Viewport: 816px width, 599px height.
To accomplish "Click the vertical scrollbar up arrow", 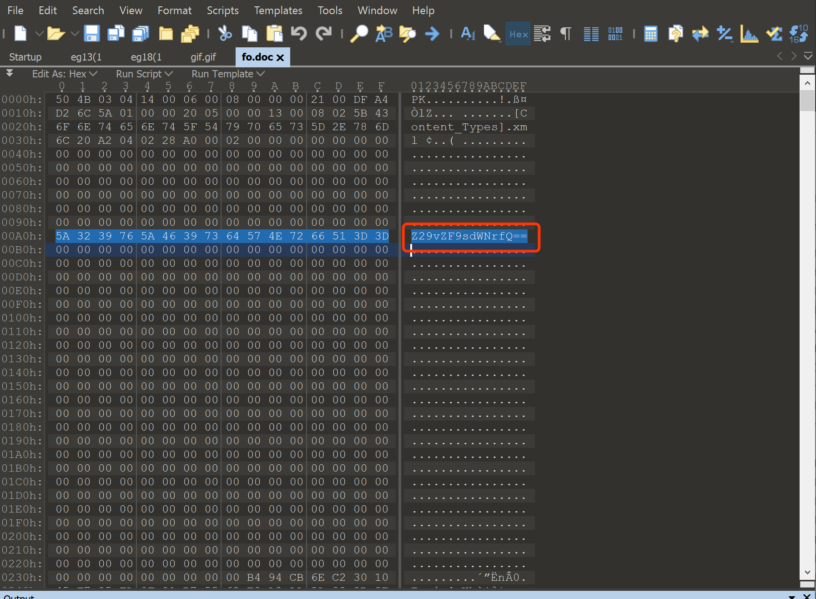I will (807, 83).
